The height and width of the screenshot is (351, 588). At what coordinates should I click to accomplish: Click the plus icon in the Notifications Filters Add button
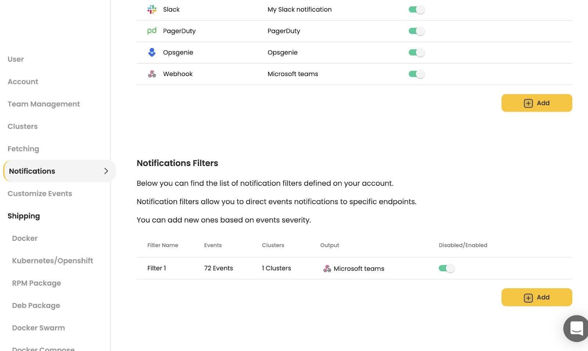tap(528, 298)
